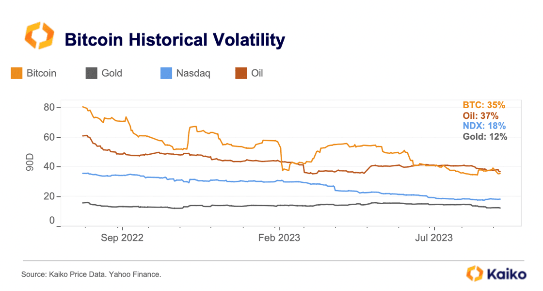Image resolution: width=543 pixels, height=291 pixels.
Task: Toggle the Oil series legend label
Action: 257,73
